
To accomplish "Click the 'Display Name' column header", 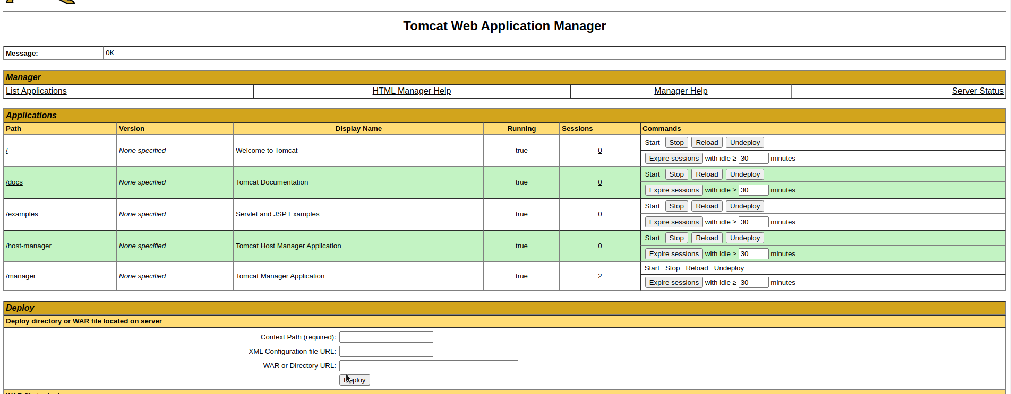I will (x=358, y=129).
